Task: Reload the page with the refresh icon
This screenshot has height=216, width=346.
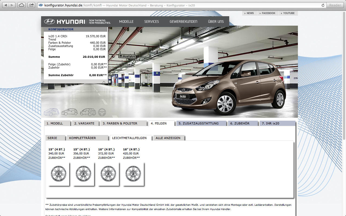Action: pos(323,5)
